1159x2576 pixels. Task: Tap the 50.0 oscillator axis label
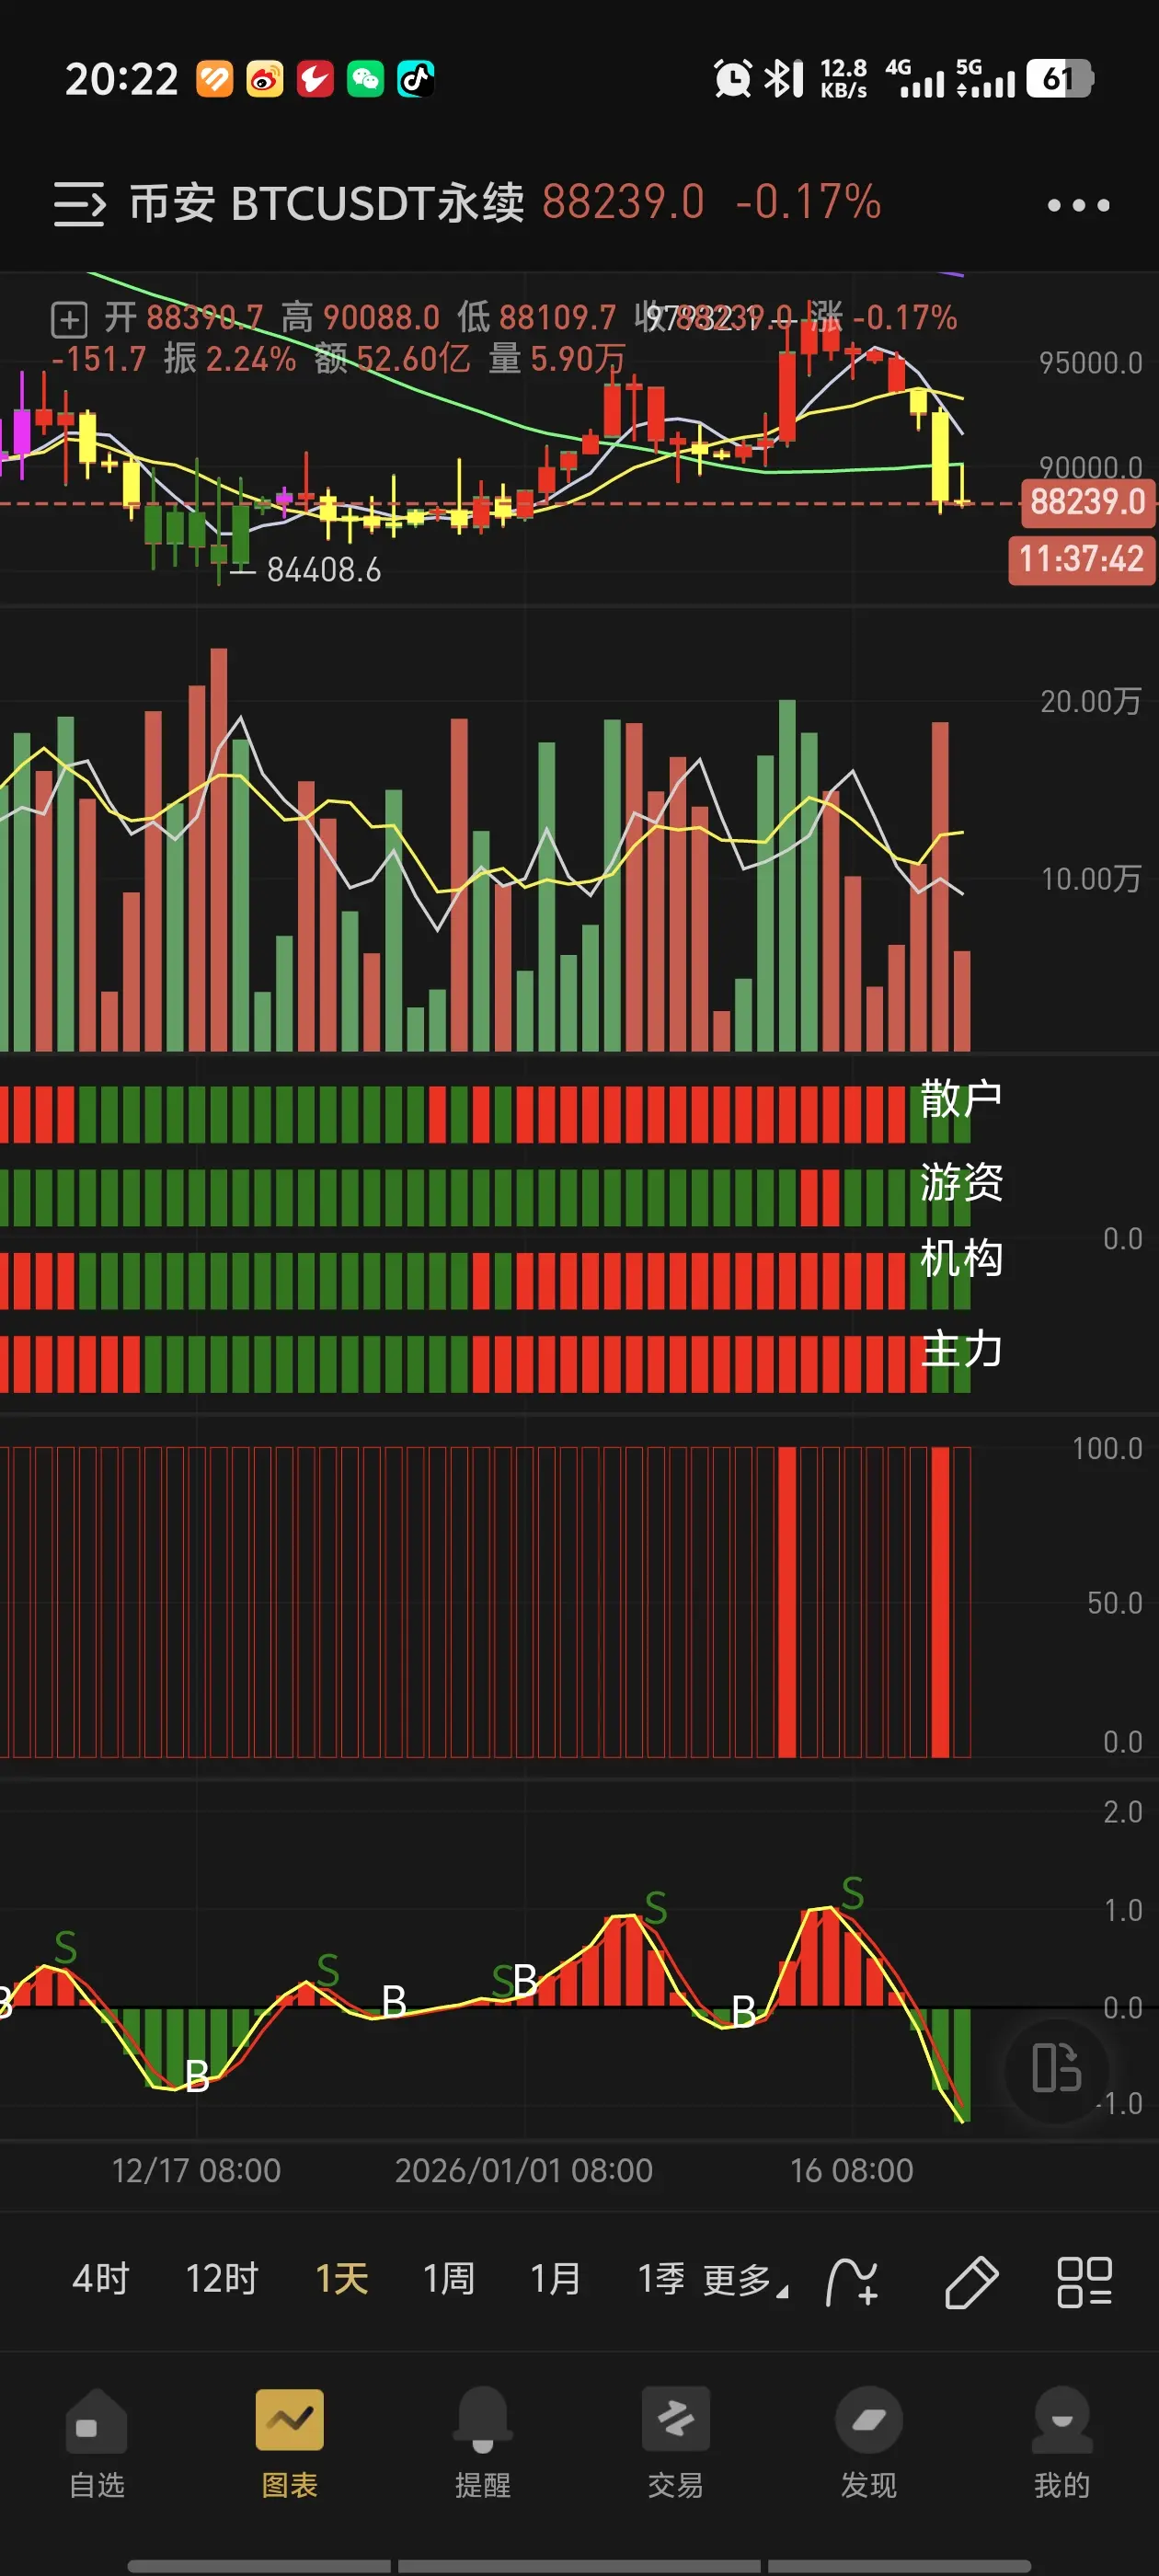tap(1114, 1604)
